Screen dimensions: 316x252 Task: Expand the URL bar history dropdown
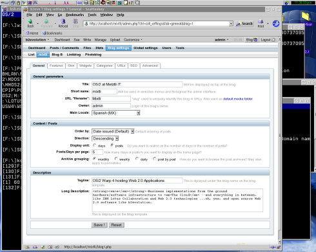click(231, 24)
